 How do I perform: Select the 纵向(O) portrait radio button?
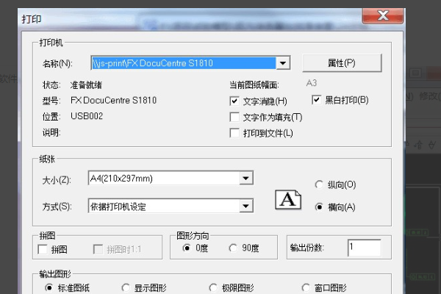(319, 184)
